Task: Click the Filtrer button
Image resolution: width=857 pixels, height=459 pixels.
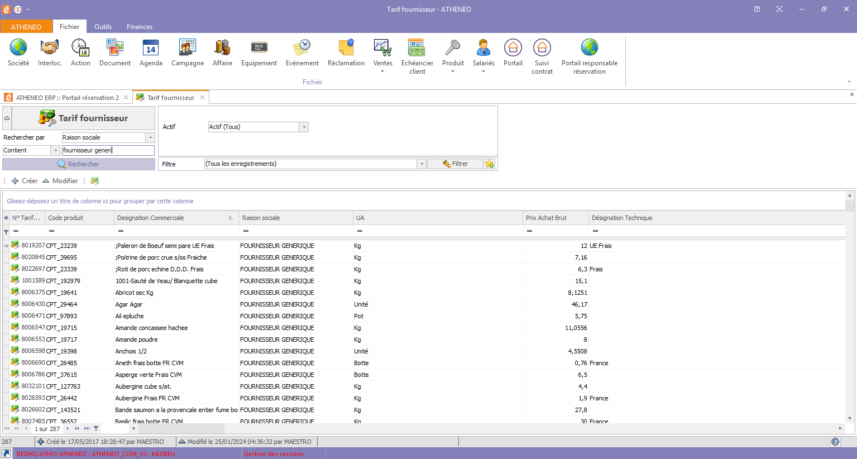Action: click(x=455, y=164)
